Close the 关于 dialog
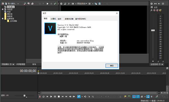 [x=117, y=13]
